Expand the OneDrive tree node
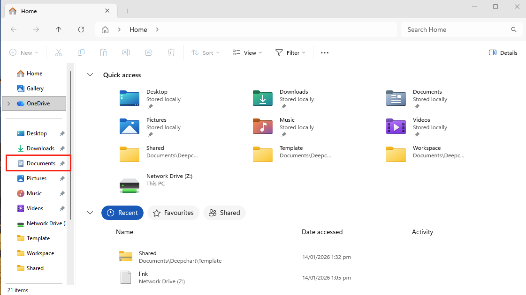Screen dimensions: 526x295 [9, 103]
